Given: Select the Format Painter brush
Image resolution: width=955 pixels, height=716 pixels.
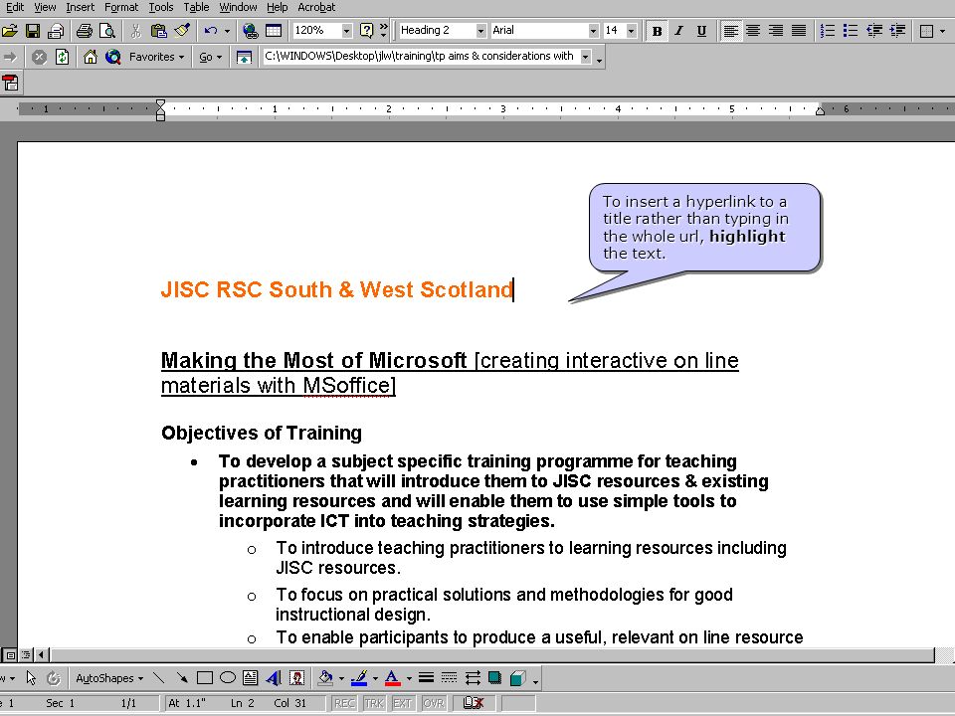Looking at the screenshot, I should [181, 31].
